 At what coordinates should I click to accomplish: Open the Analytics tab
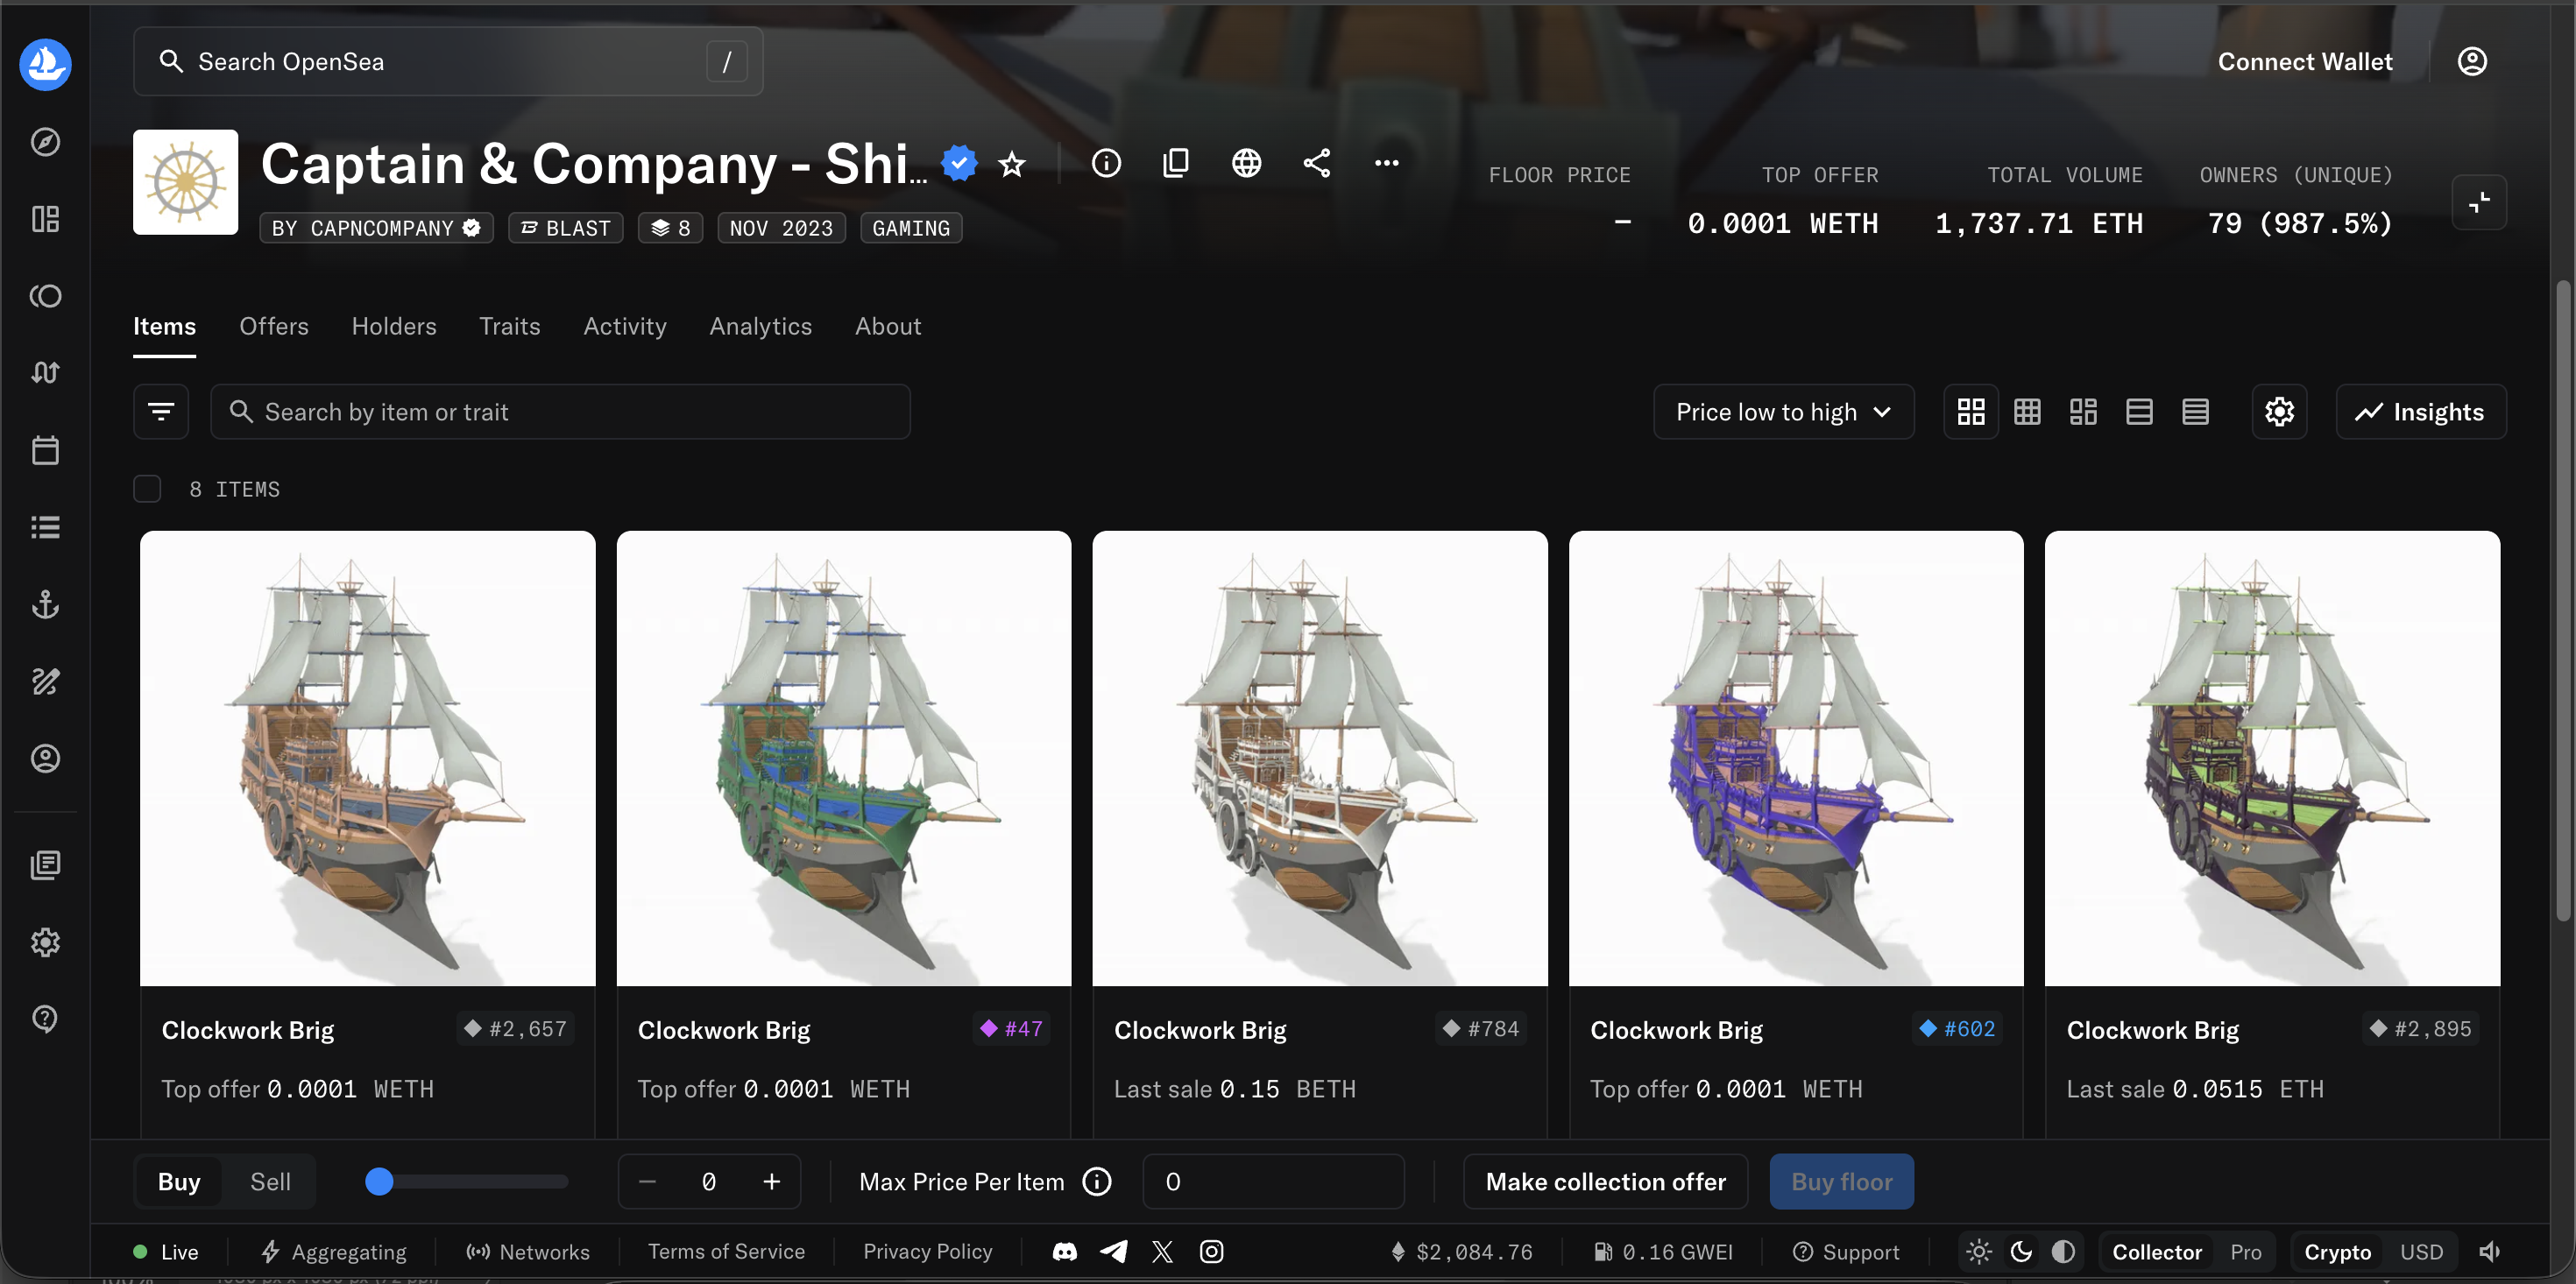click(760, 326)
